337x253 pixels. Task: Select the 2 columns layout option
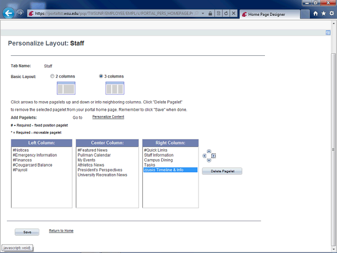click(52, 76)
